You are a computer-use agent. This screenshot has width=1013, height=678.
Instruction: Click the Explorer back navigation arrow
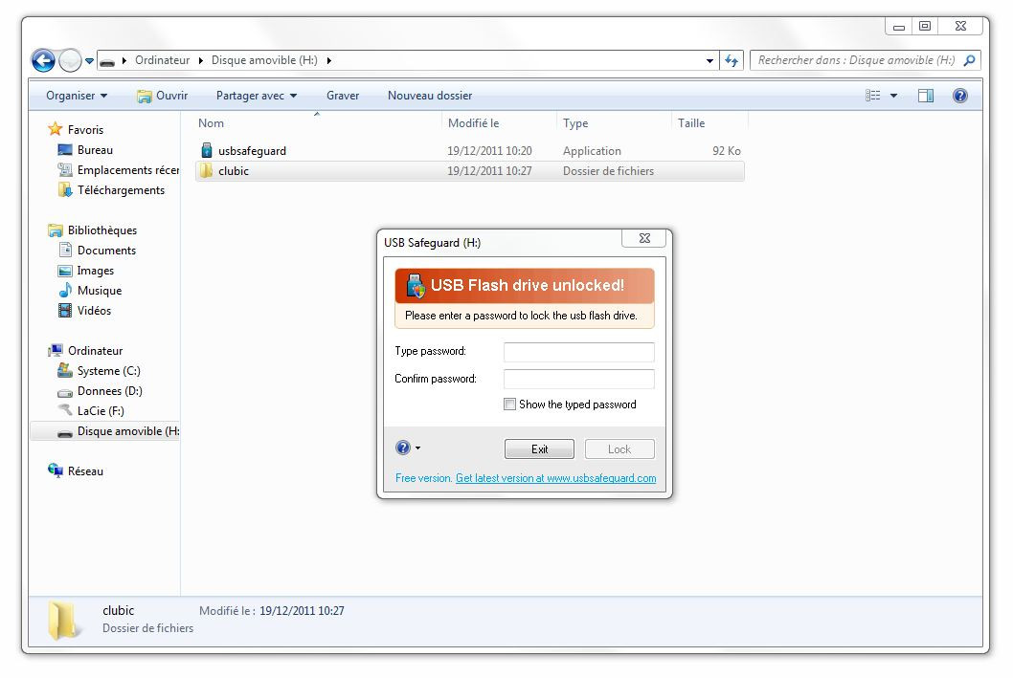point(43,60)
